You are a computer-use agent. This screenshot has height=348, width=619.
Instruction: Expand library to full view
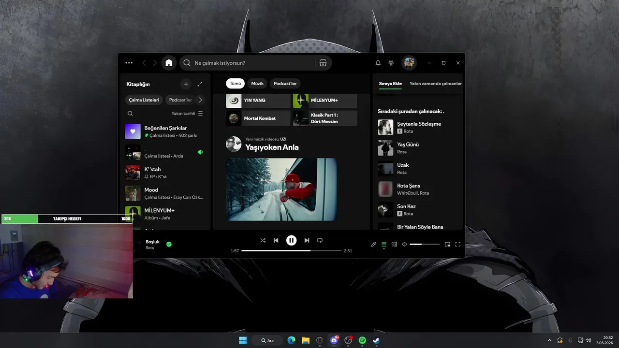(x=200, y=84)
